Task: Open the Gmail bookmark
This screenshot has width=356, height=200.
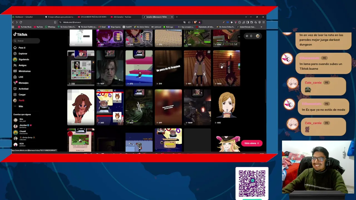Action: tap(102, 27)
